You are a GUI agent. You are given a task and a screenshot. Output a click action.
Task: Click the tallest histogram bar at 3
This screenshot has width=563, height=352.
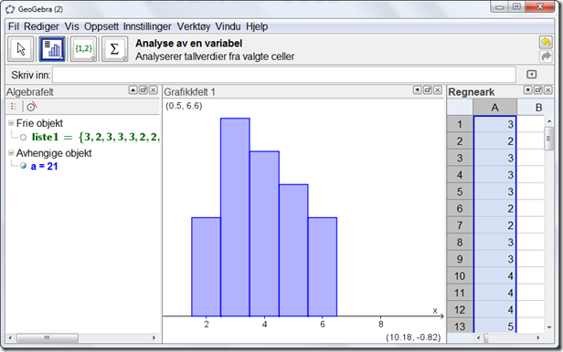(x=235, y=217)
